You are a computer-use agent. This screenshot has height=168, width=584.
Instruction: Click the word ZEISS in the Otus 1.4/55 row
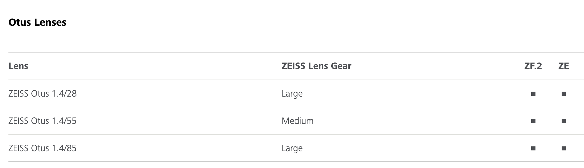(18, 121)
